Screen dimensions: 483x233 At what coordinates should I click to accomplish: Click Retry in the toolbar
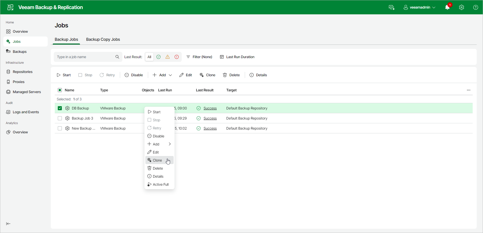(107, 75)
